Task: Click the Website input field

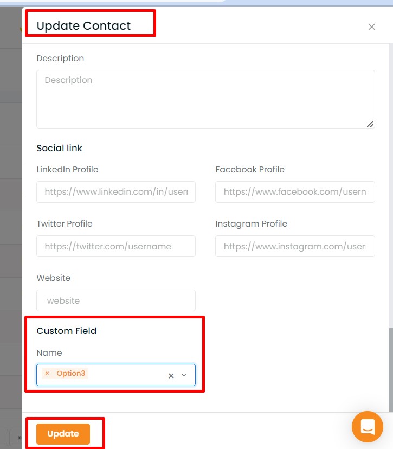Action: tap(116, 300)
